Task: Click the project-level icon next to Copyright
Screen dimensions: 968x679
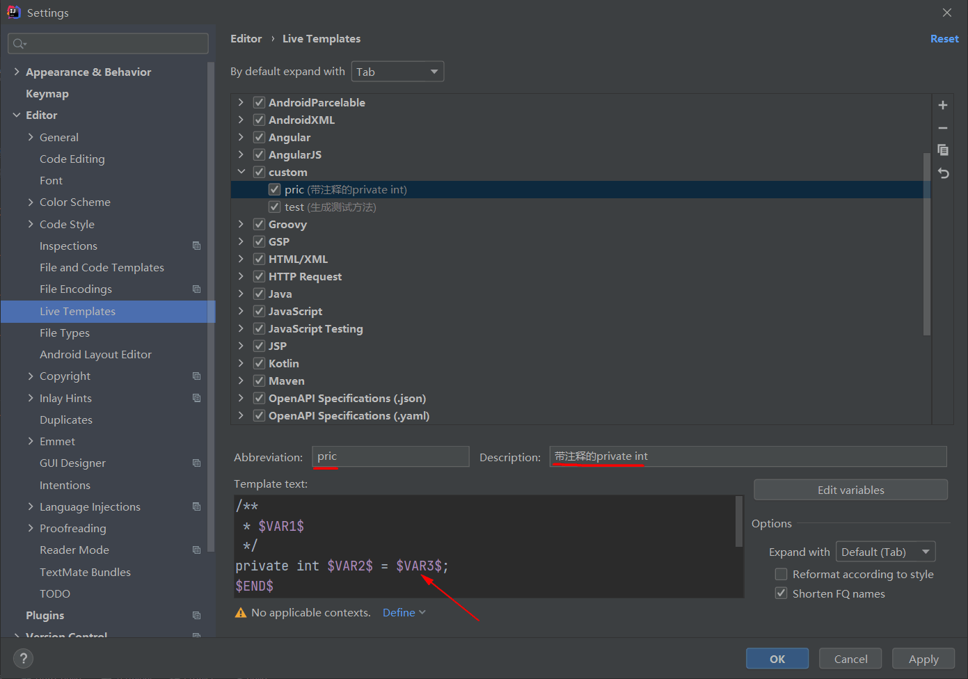Action: point(196,376)
